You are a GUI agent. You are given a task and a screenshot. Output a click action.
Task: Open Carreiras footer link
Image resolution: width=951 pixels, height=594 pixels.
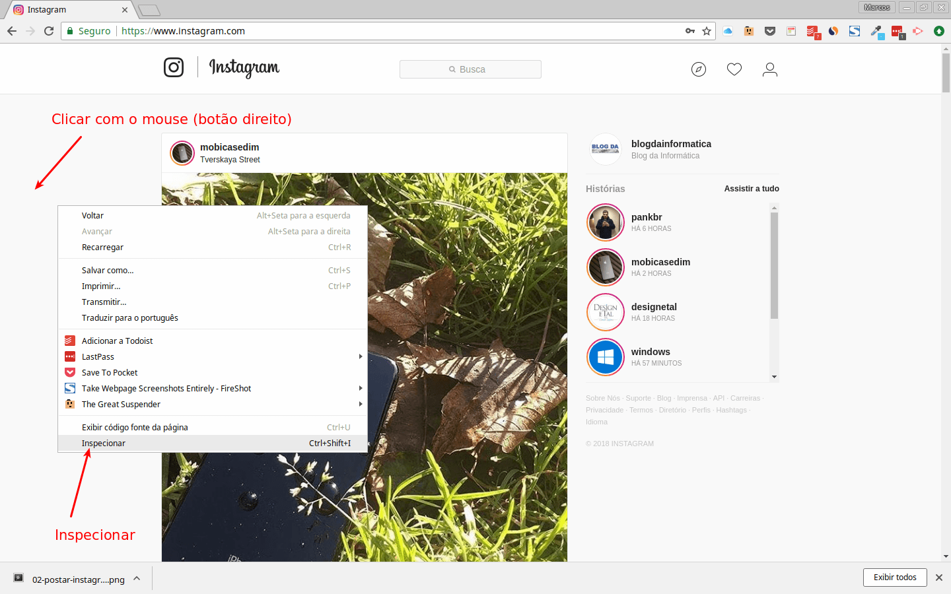point(745,399)
